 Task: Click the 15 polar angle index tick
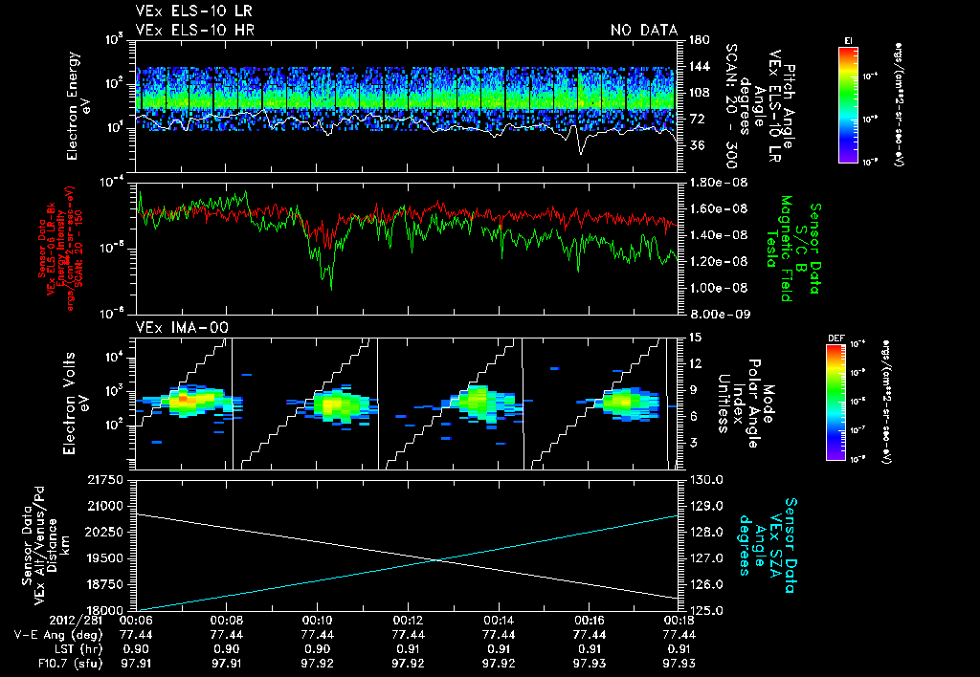(x=696, y=338)
